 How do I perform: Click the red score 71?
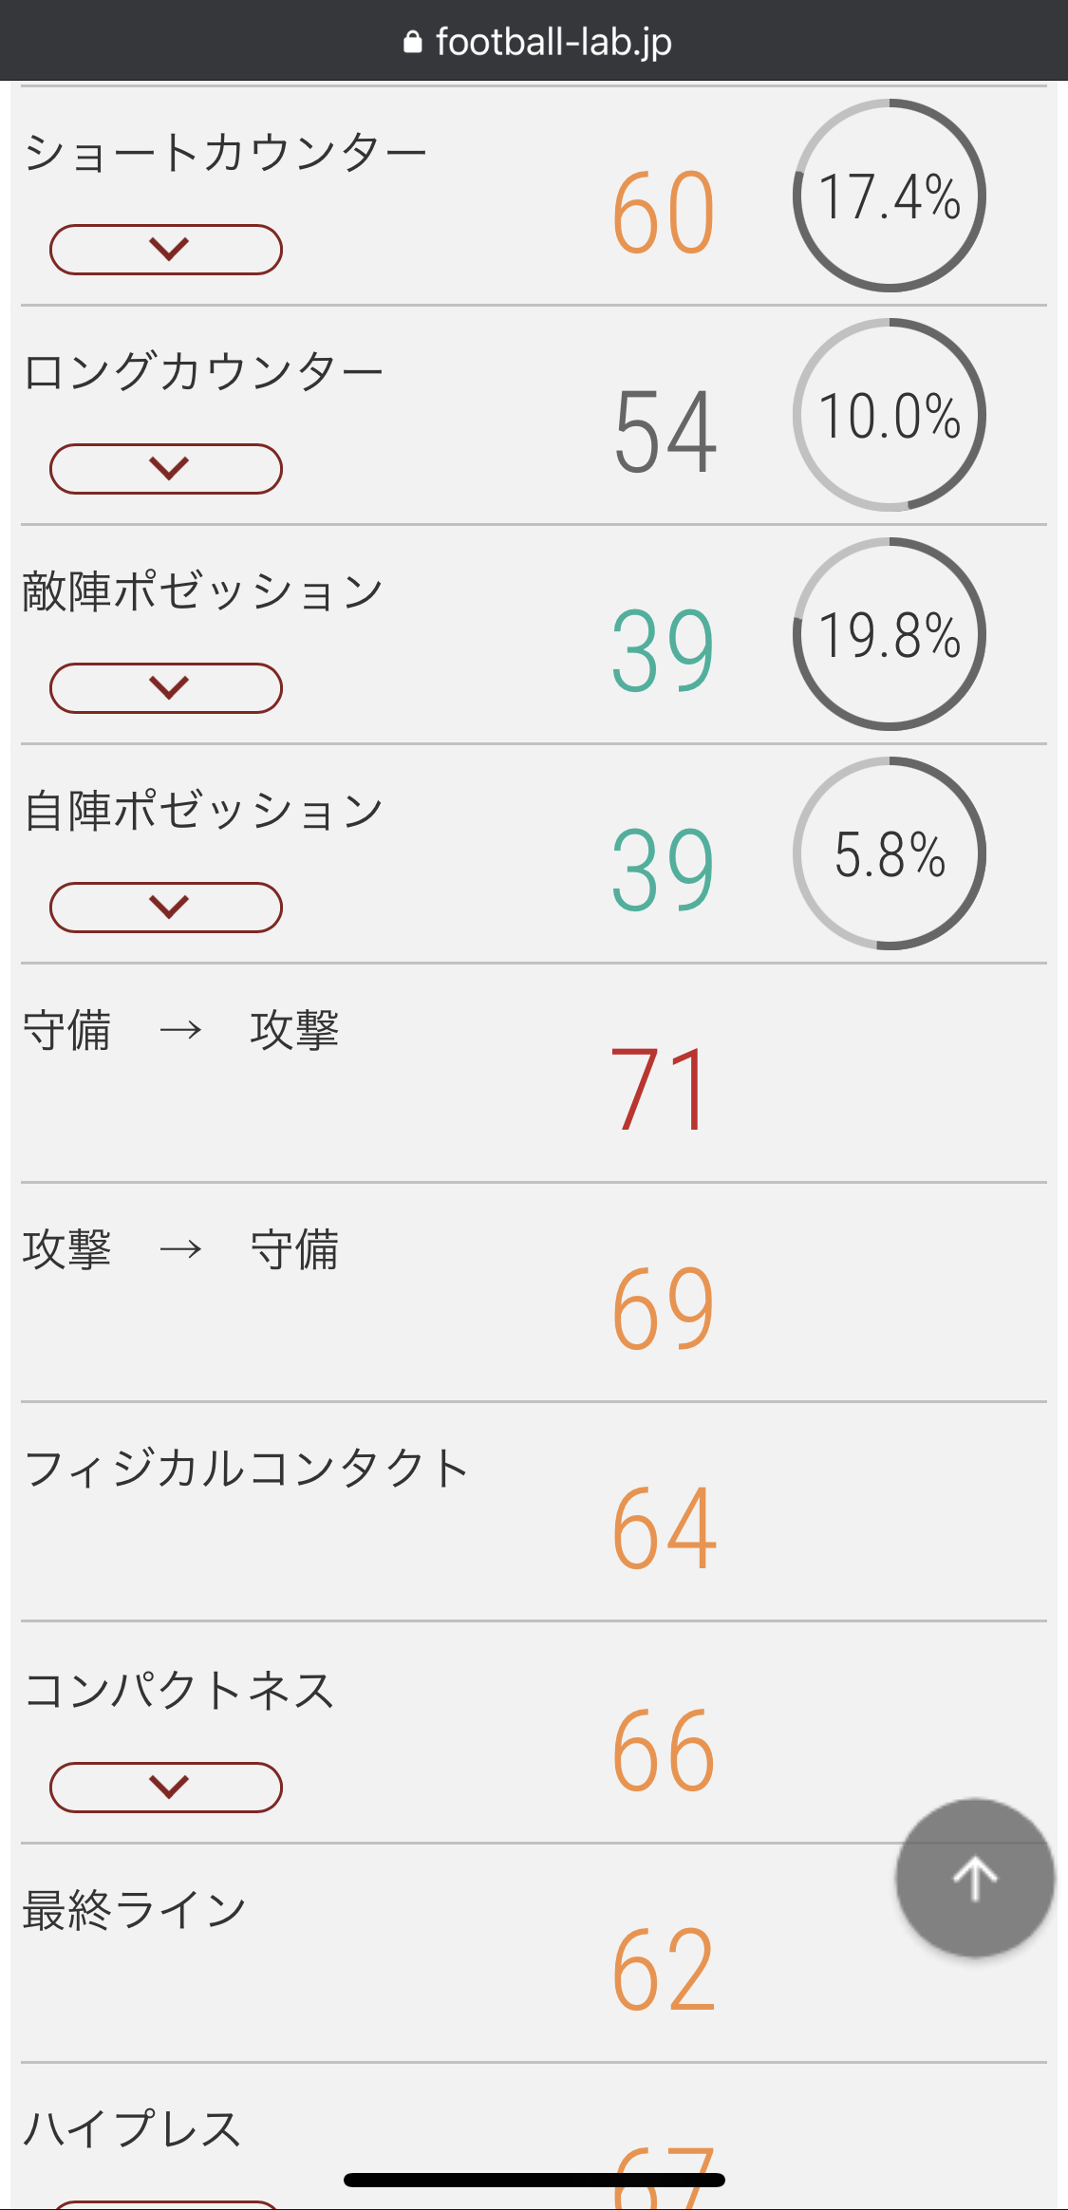pyautogui.click(x=662, y=1090)
